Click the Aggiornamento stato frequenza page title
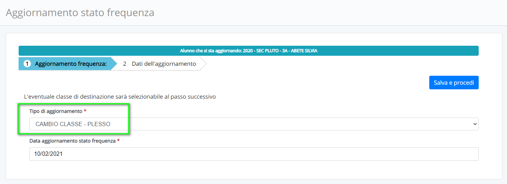Viewport: 507px width, 184px height. pyautogui.click(x=80, y=13)
